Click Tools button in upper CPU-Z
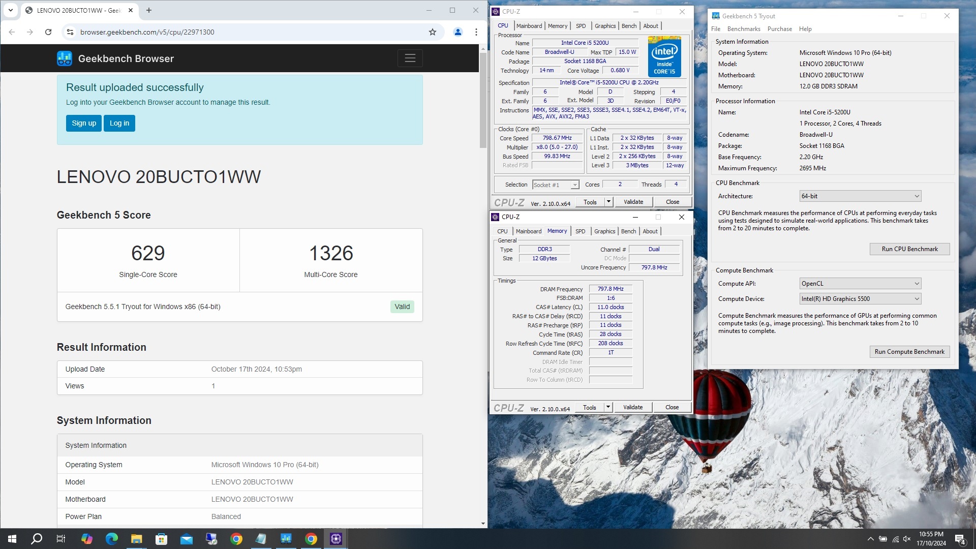The height and width of the screenshot is (549, 976). click(590, 202)
